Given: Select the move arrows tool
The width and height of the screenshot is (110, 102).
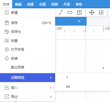Looking at the screenshot, I should [92, 12].
